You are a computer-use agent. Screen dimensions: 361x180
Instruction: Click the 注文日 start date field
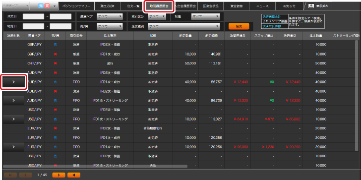coord(33,16)
